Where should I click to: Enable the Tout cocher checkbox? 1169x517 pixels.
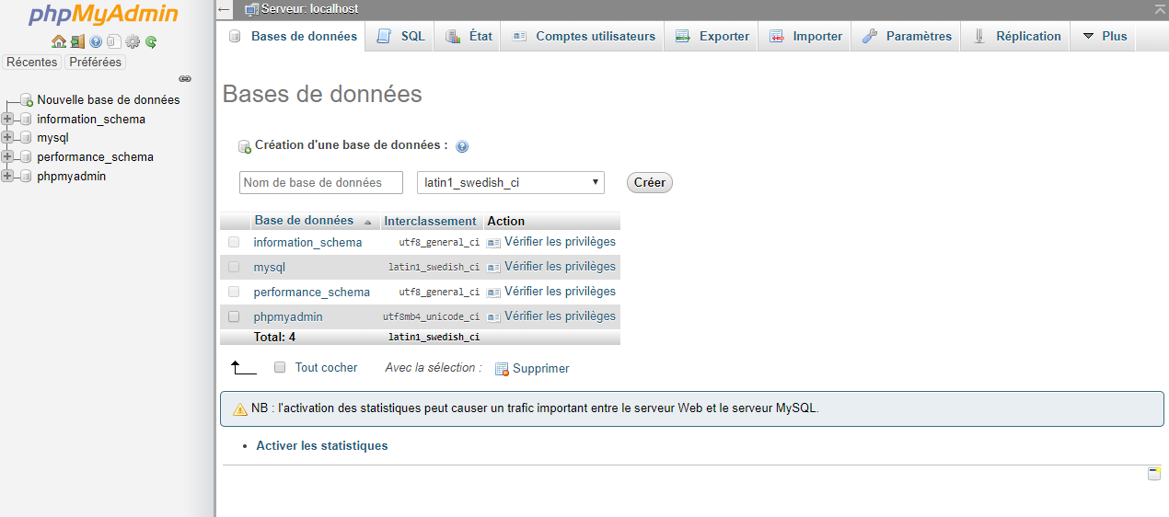tap(280, 367)
